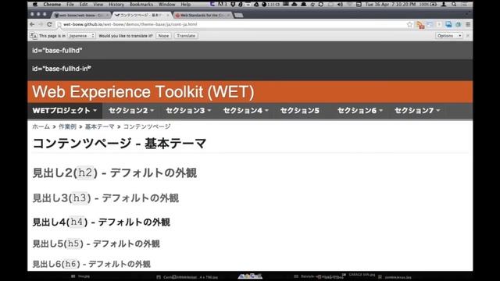Click the translate bar icon
The height and width of the screenshot is (281, 500).
(33, 36)
